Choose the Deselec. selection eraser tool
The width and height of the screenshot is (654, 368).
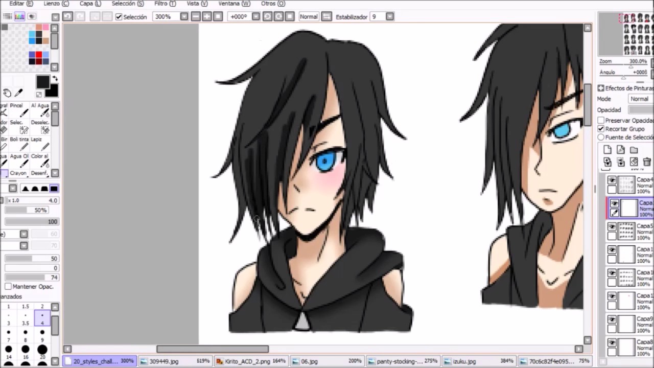(x=41, y=127)
